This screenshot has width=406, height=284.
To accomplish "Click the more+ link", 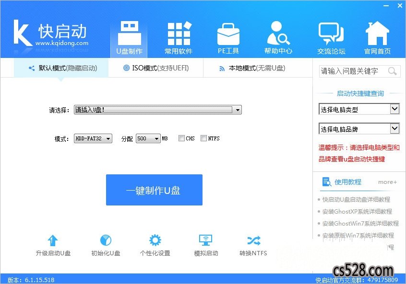I will (387, 182).
